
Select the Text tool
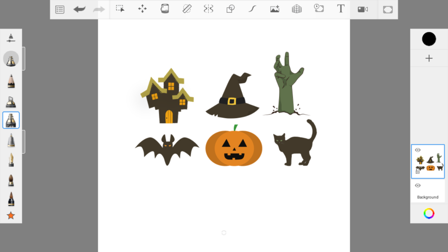[340, 9]
